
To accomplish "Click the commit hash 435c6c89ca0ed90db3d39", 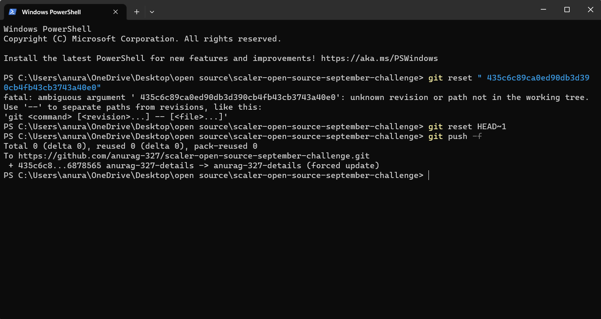I will click(x=537, y=78).
